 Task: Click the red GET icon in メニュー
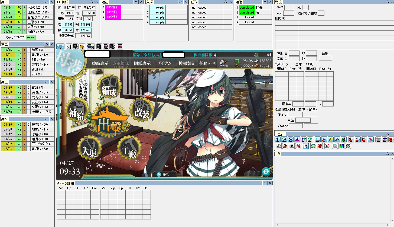point(320,146)
